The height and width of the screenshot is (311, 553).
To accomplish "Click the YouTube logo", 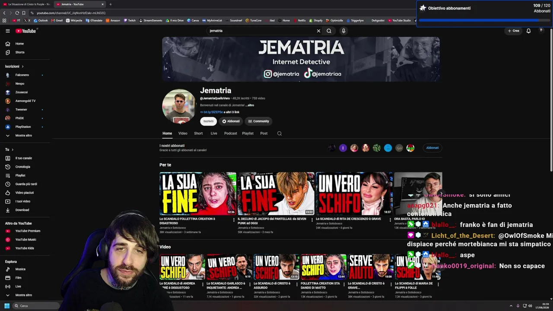I will coord(26,31).
